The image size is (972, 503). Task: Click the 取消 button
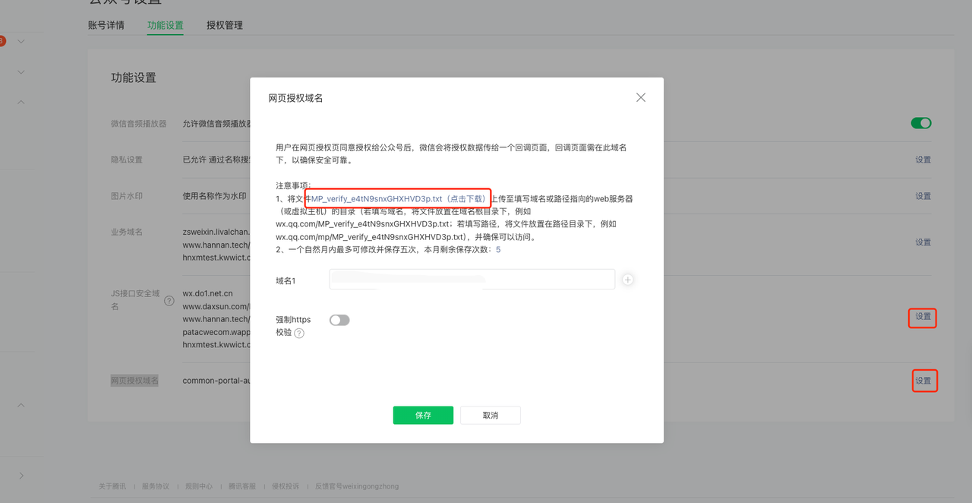click(x=491, y=416)
